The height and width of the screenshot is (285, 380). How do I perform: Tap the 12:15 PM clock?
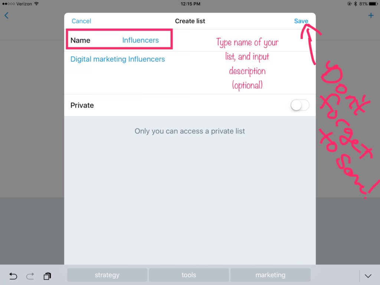point(190,4)
